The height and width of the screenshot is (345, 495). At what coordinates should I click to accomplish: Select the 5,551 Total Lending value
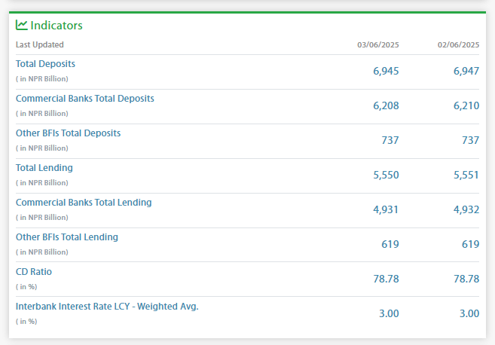(x=466, y=175)
